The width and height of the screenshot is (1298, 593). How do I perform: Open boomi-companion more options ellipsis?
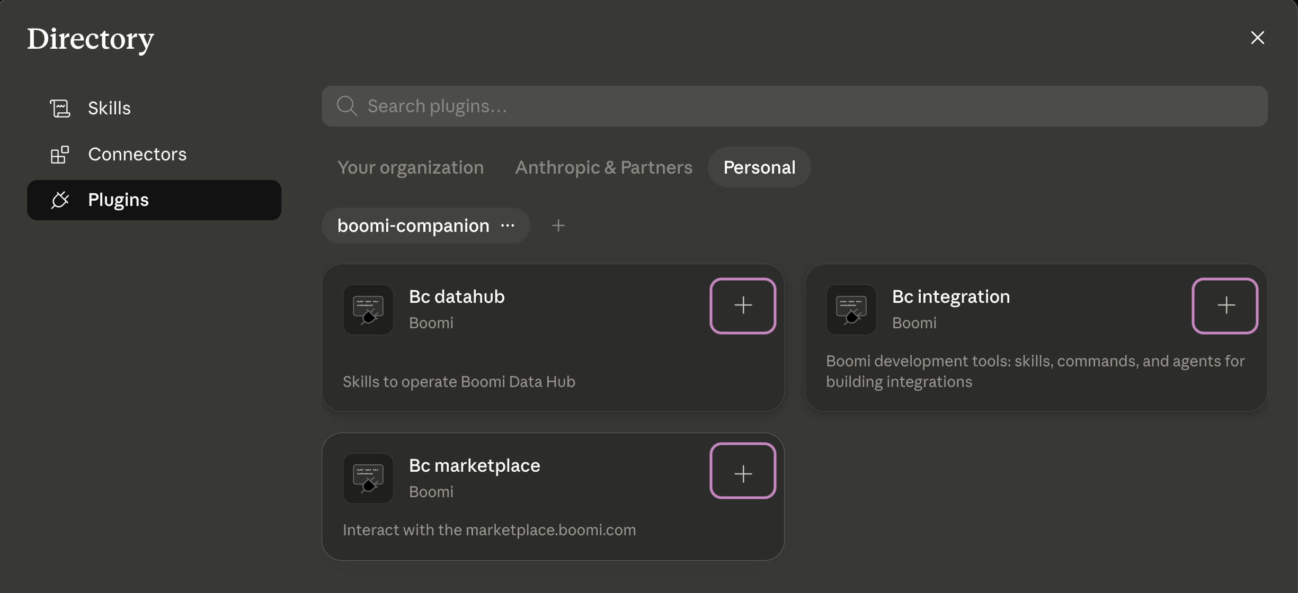pyautogui.click(x=508, y=226)
